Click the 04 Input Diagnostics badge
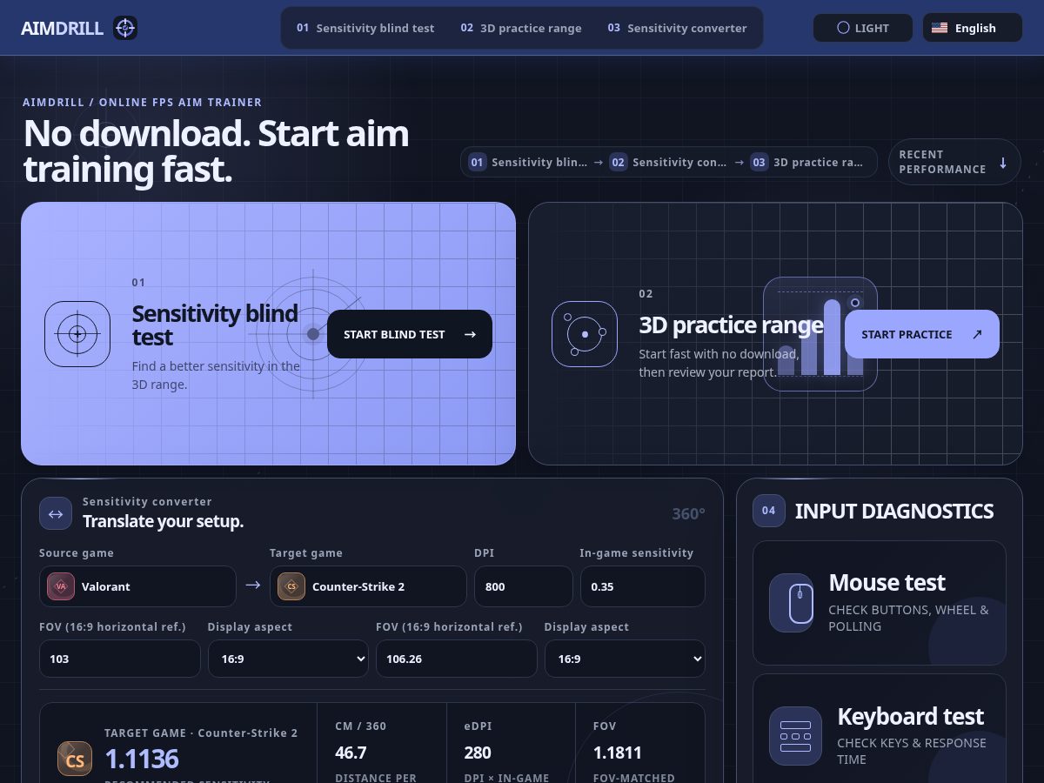Screen dimensions: 1044x783 [769, 511]
